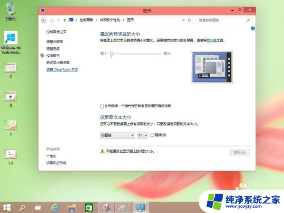Go to 外观和个性化 in the breadcrumb
The image size is (284, 213).
(x=110, y=20)
